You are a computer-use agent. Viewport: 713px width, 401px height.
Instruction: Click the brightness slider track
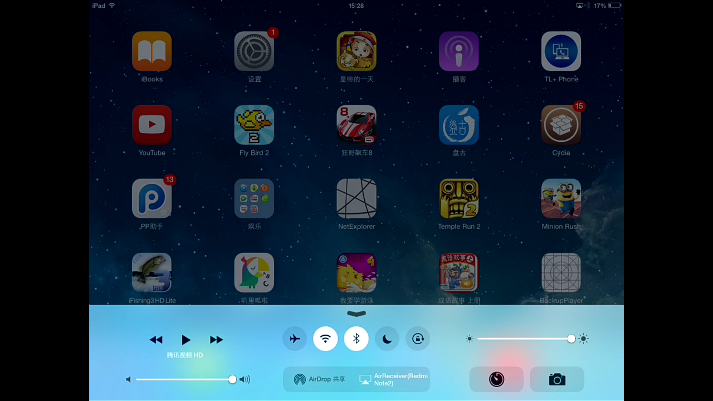pos(524,339)
